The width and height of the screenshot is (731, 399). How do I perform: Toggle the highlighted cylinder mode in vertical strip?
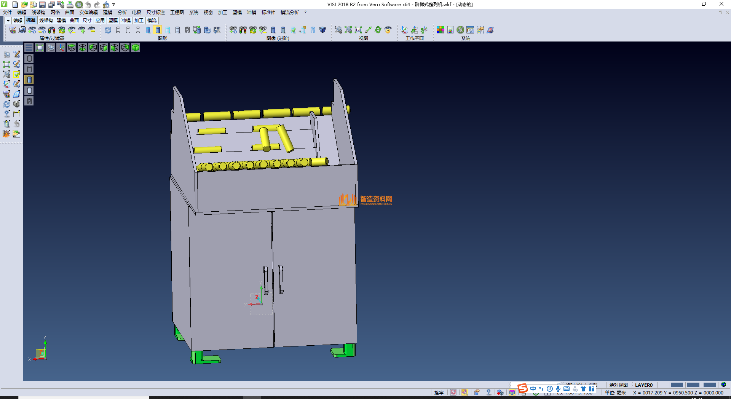[29, 80]
